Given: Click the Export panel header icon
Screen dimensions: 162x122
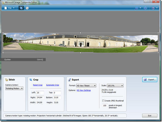Looking at the screenshot, I should [x=70, y=80].
